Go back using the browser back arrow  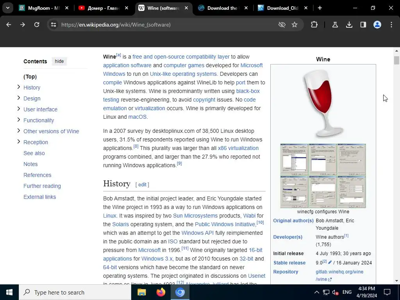[9, 25]
